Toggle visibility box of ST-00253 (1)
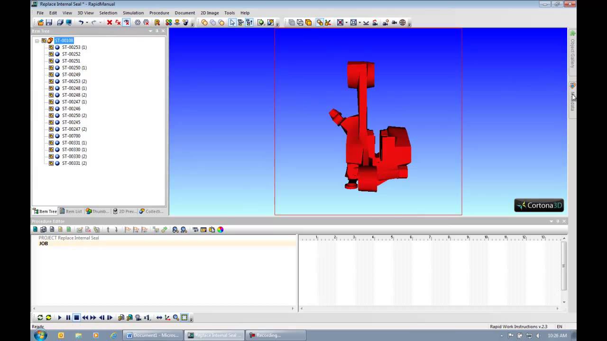This screenshot has height=341, width=607. (51, 47)
